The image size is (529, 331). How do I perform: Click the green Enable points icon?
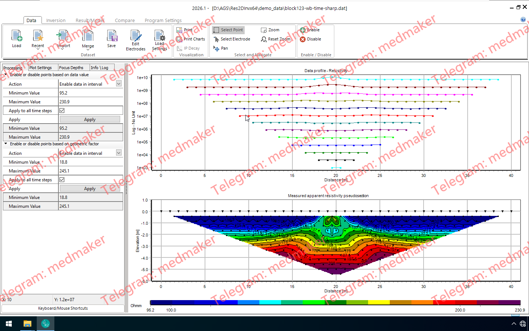[x=303, y=30]
